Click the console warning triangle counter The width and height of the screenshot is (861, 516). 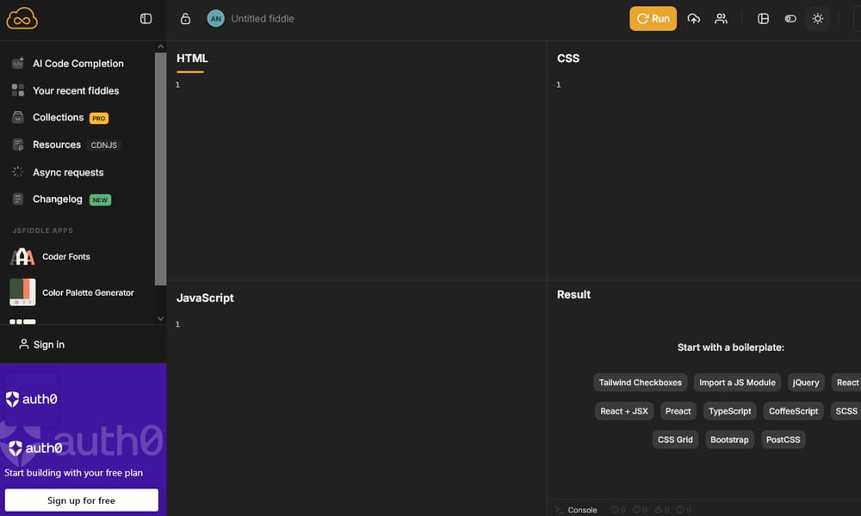point(661,510)
